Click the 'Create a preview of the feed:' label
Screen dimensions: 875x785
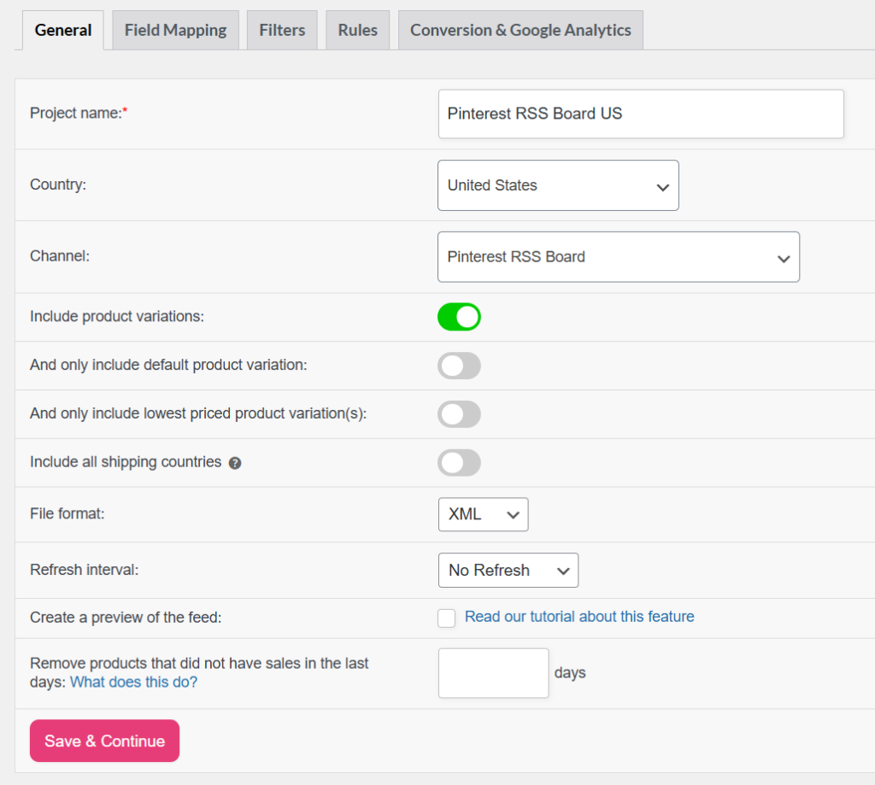coord(126,617)
